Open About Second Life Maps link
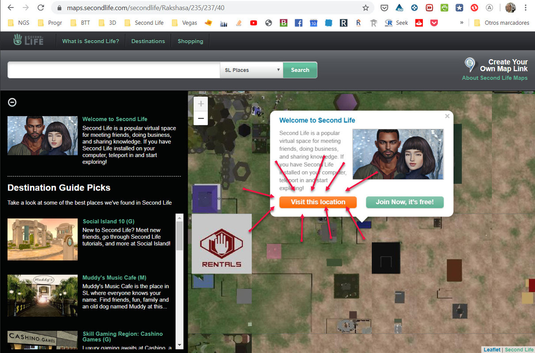Image resolution: width=535 pixels, height=353 pixels. (495, 78)
